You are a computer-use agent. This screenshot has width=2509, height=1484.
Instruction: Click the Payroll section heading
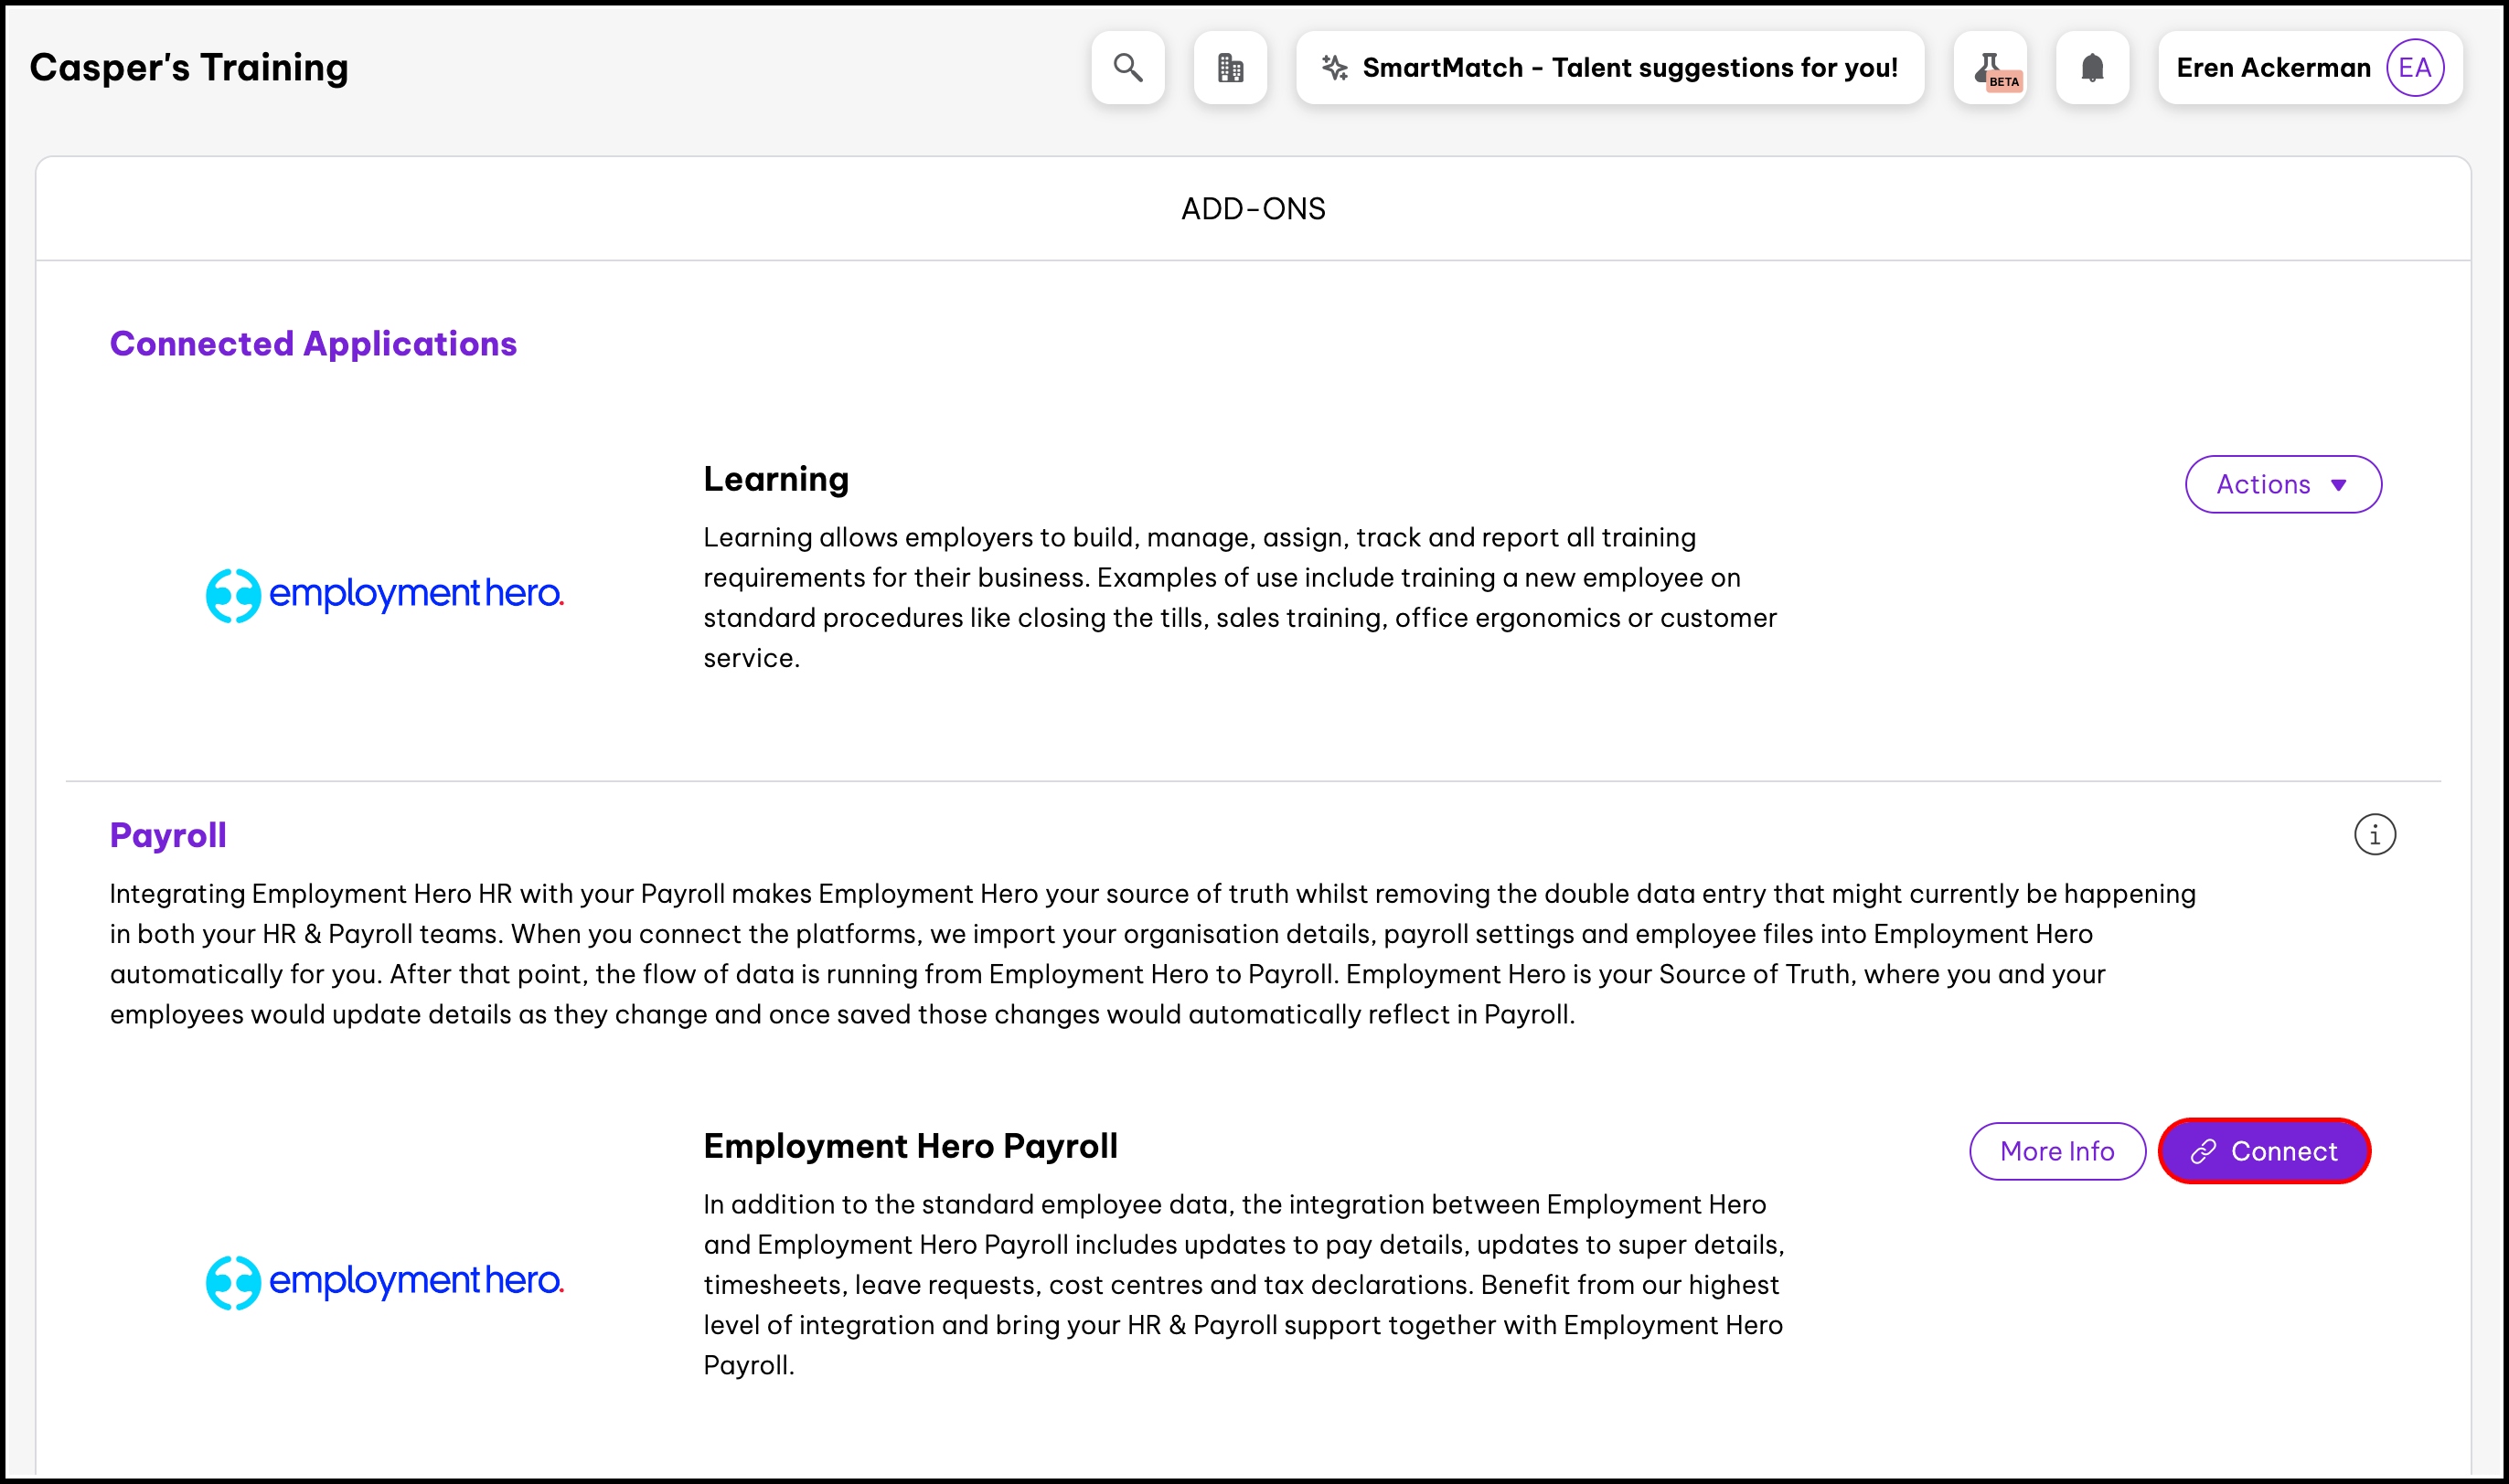click(168, 835)
